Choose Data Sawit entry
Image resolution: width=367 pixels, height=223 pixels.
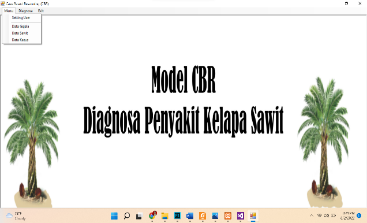click(22, 33)
